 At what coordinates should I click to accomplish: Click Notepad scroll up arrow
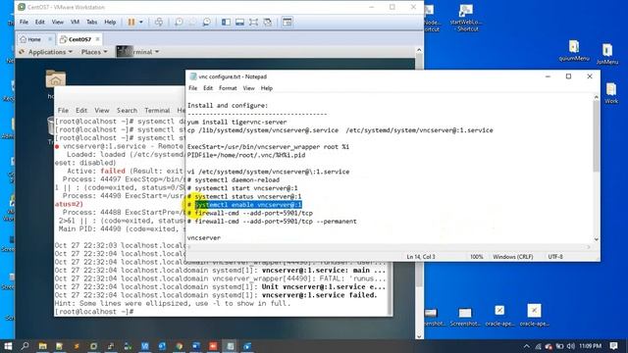point(596,97)
